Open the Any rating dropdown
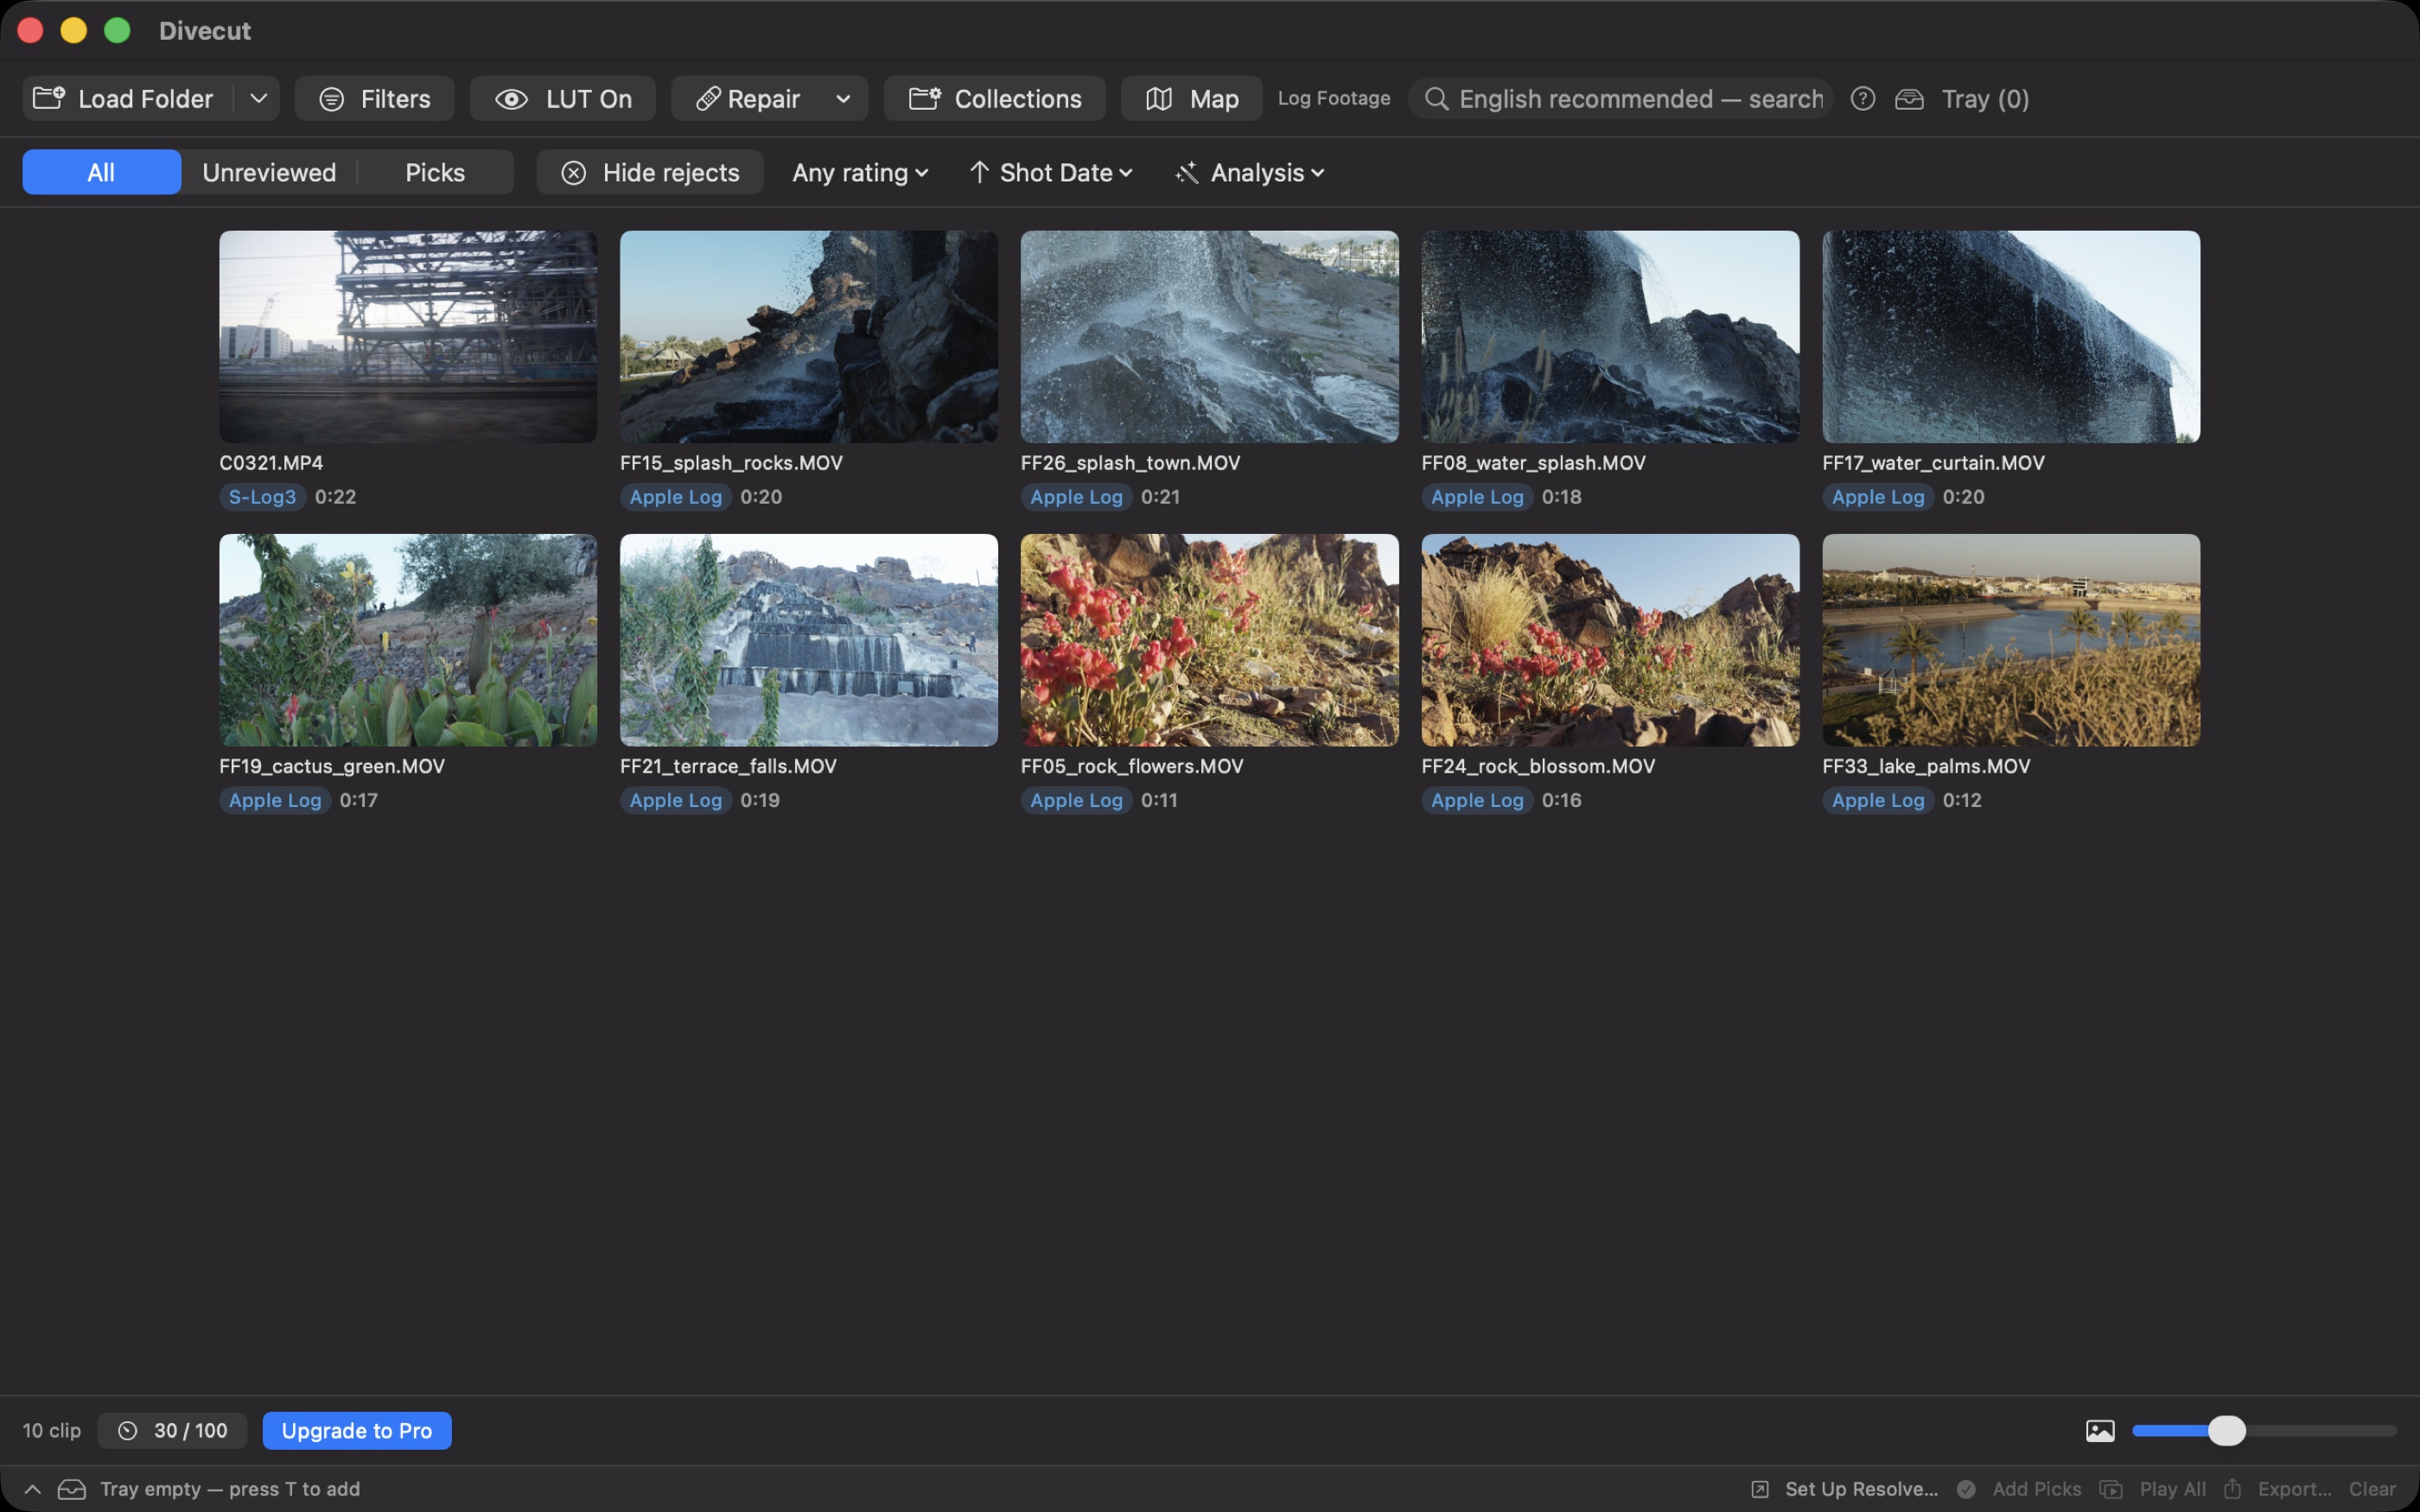The image size is (2420, 1512). tap(860, 172)
